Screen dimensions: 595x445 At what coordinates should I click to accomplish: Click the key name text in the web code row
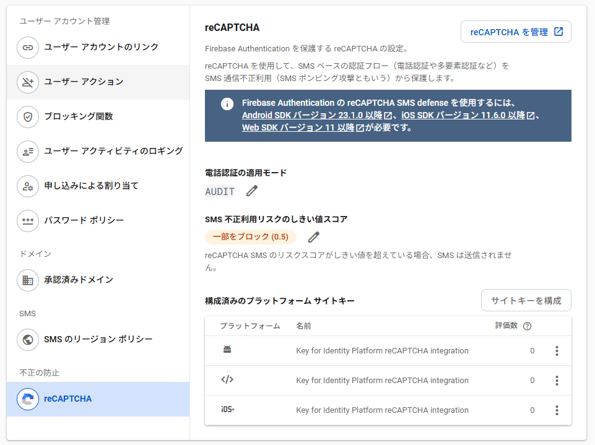tap(382, 381)
